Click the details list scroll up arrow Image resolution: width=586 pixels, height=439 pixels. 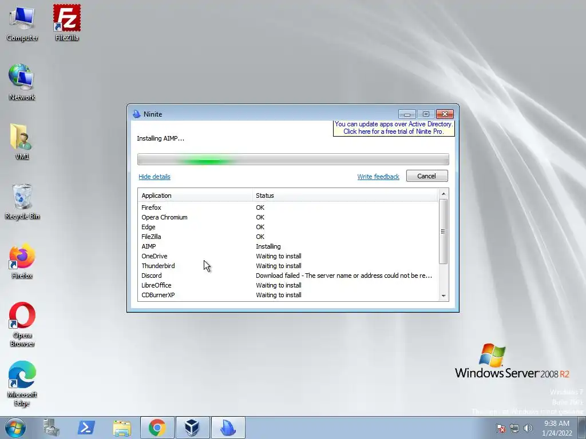point(444,194)
